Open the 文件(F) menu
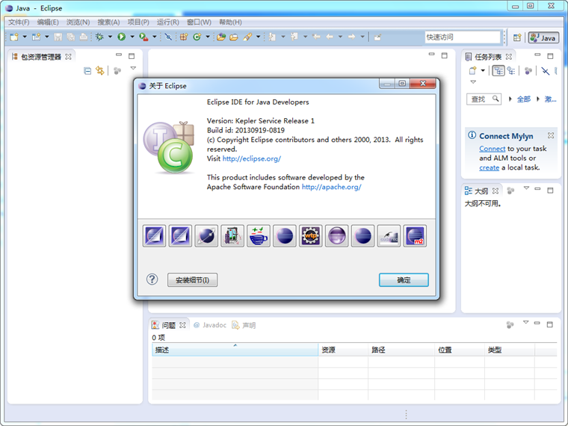Screen dimensions: 568x426 tap(19, 22)
